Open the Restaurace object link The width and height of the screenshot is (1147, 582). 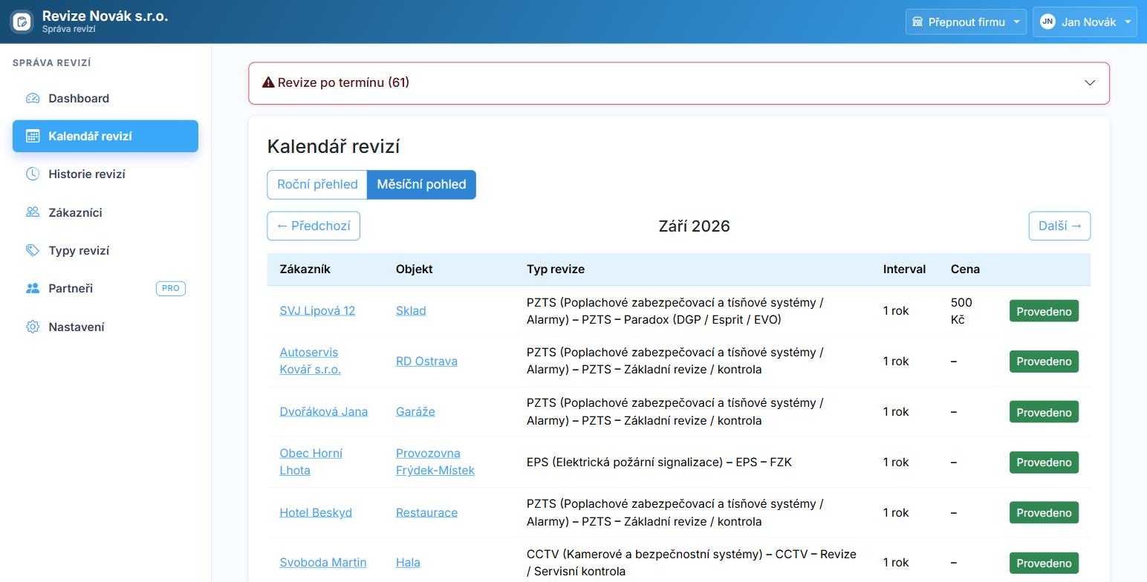(x=426, y=512)
